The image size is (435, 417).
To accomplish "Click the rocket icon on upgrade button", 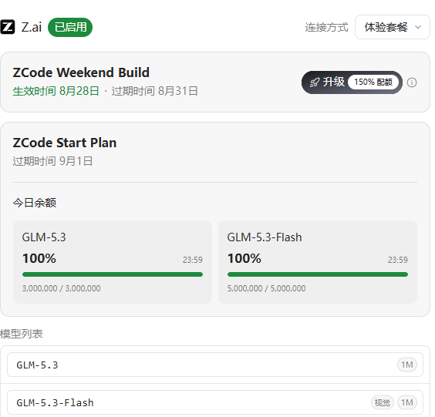I will click(x=315, y=82).
